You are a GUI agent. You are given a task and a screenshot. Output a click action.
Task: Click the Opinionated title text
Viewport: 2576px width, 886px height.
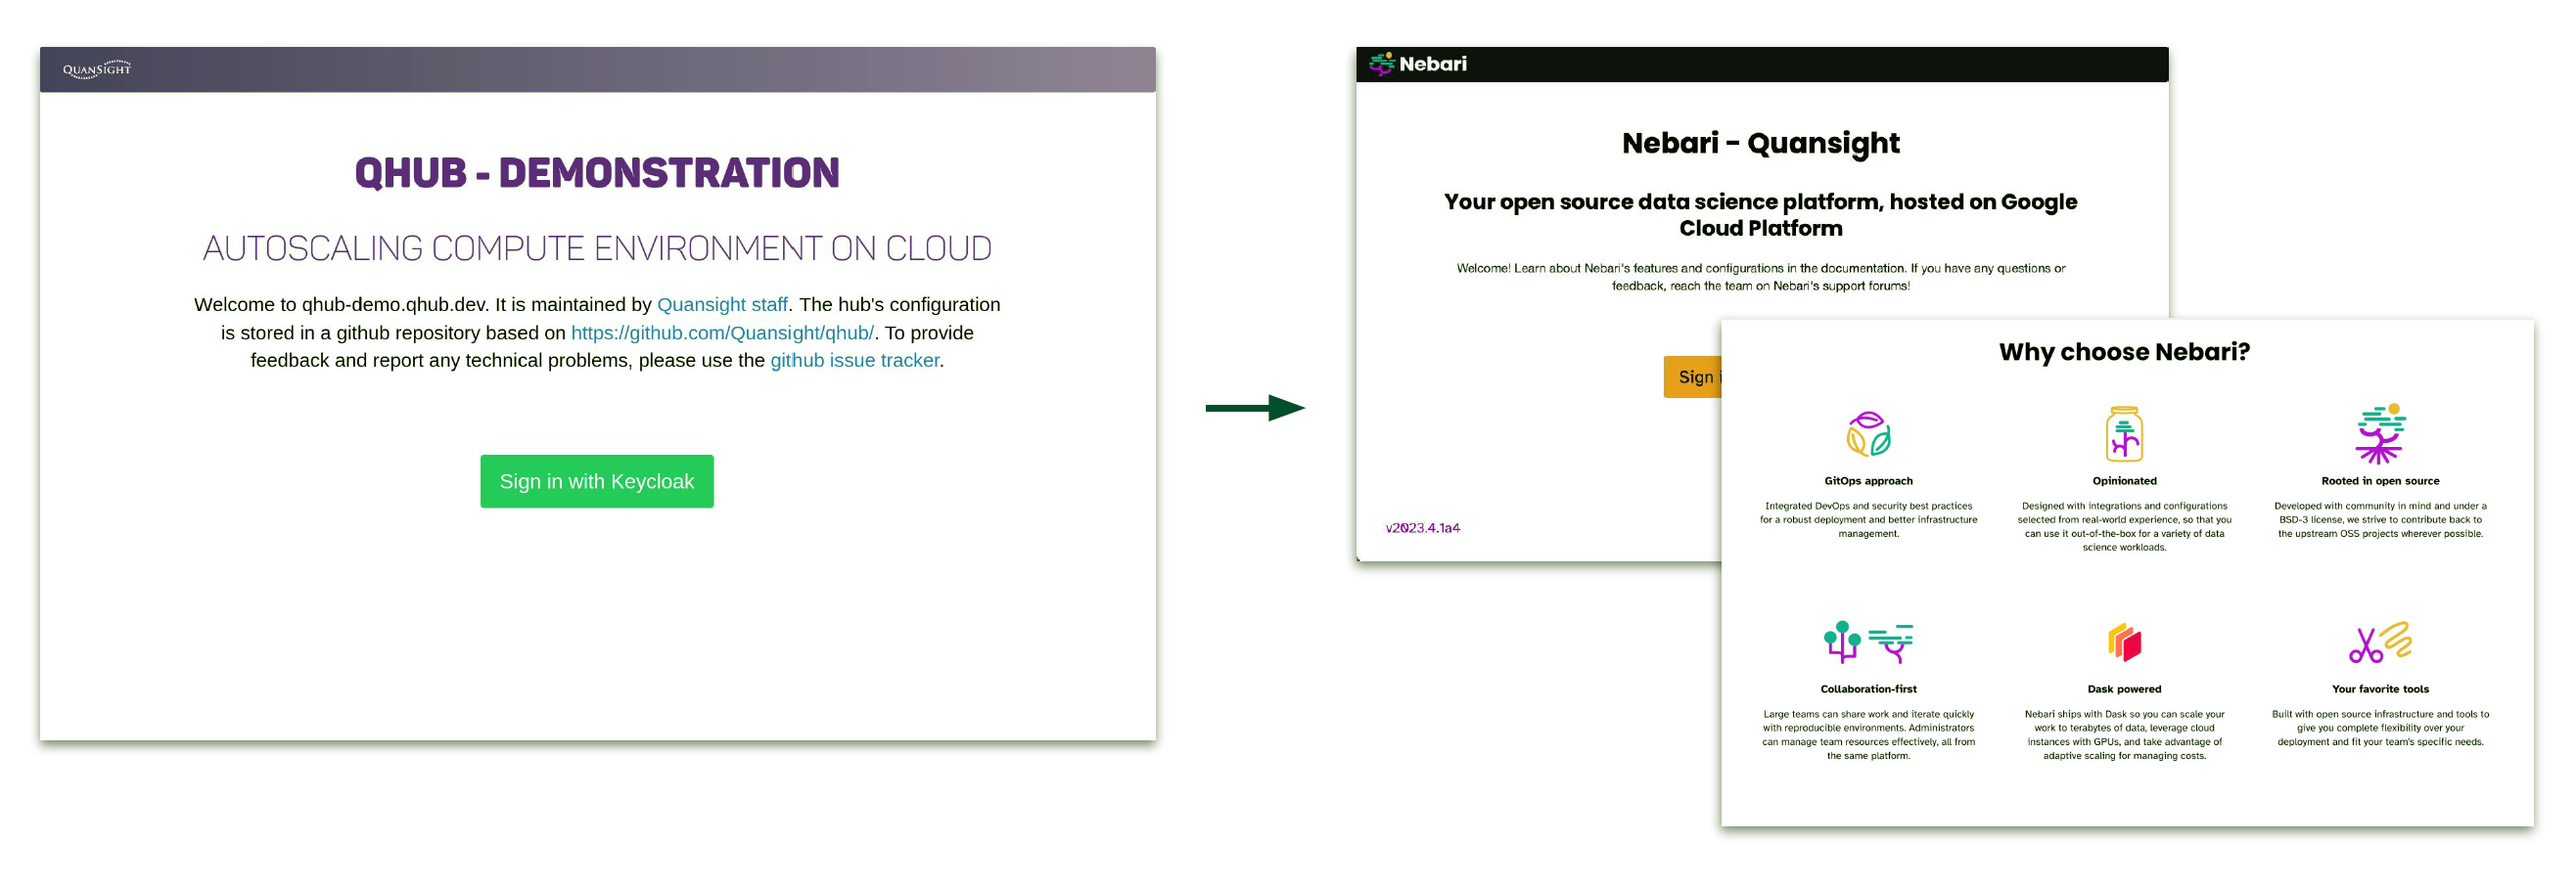[2124, 481]
